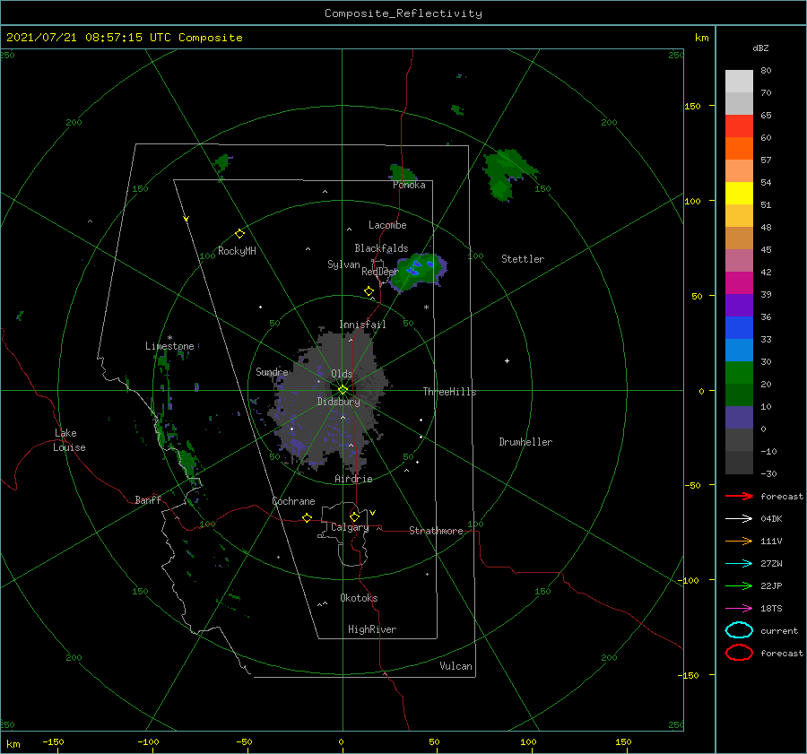
Task: Click the yellow diamond marker below Cochrane
Action: pyautogui.click(x=307, y=518)
